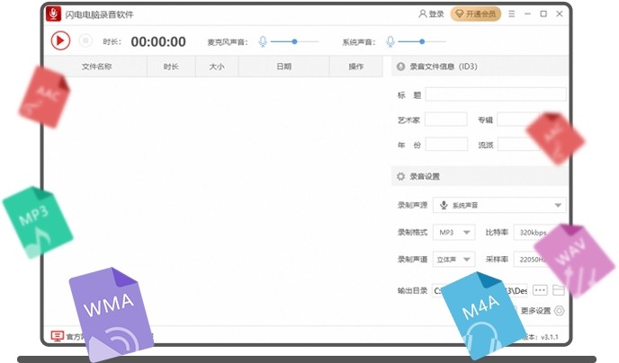Click the 操作 column header
This screenshot has height=363, width=619.
pos(355,66)
